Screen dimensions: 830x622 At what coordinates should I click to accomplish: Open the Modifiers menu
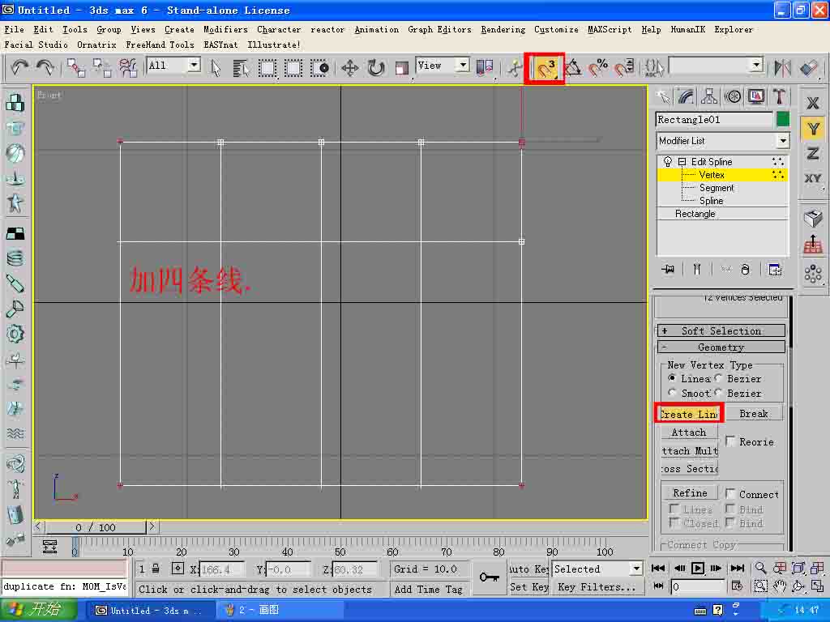click(x=225, y=30)
